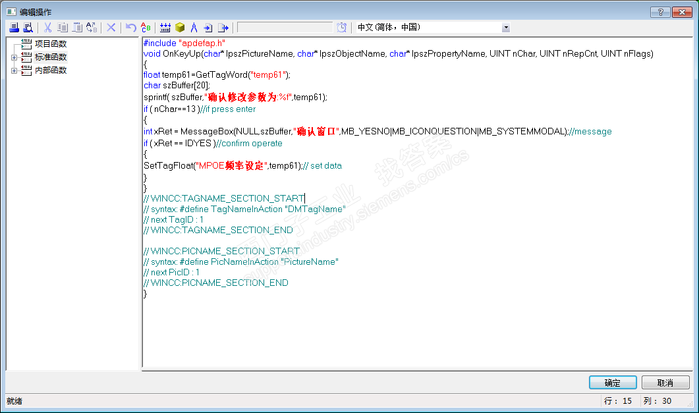Click the clock trigger icon

tap(341, 28)
